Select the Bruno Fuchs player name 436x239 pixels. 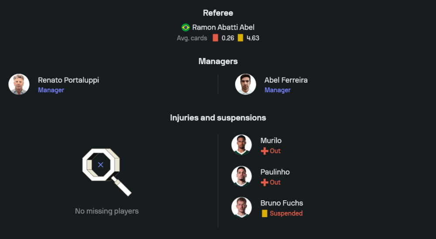pos(282,203)
